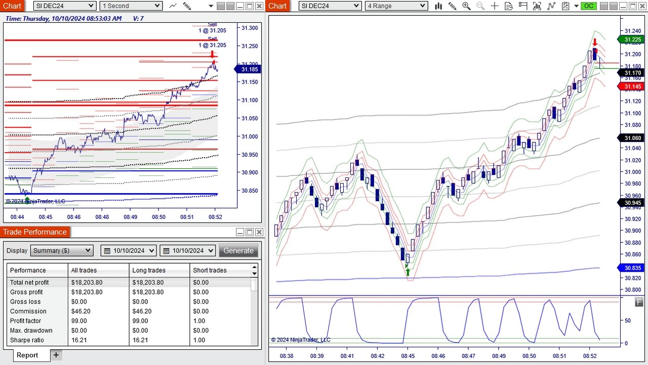Open the Summary ($) display dropdown
The image size is (648, 365).
click(62, 250)
